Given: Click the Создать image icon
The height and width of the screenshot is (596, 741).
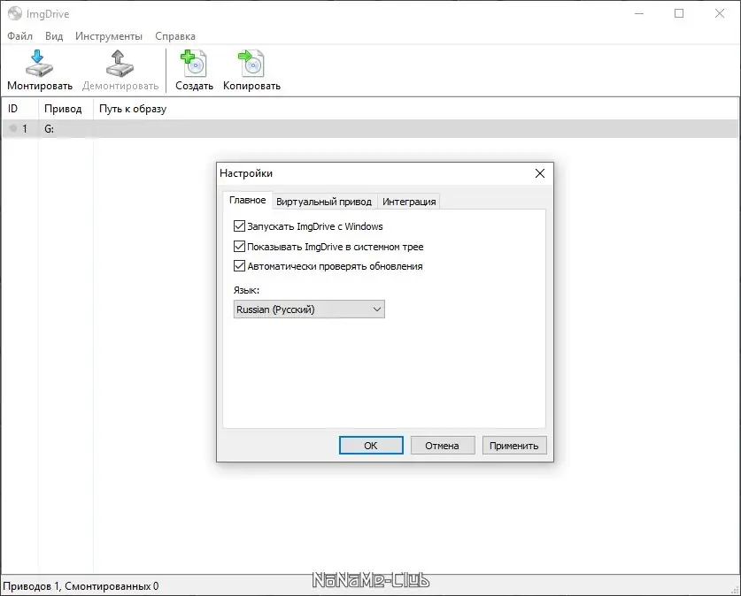Looking at the screenshot, I should tap(194, 64).
